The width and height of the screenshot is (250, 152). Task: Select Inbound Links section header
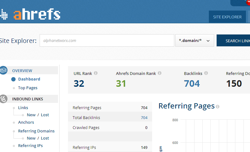(x=27, y=99)
